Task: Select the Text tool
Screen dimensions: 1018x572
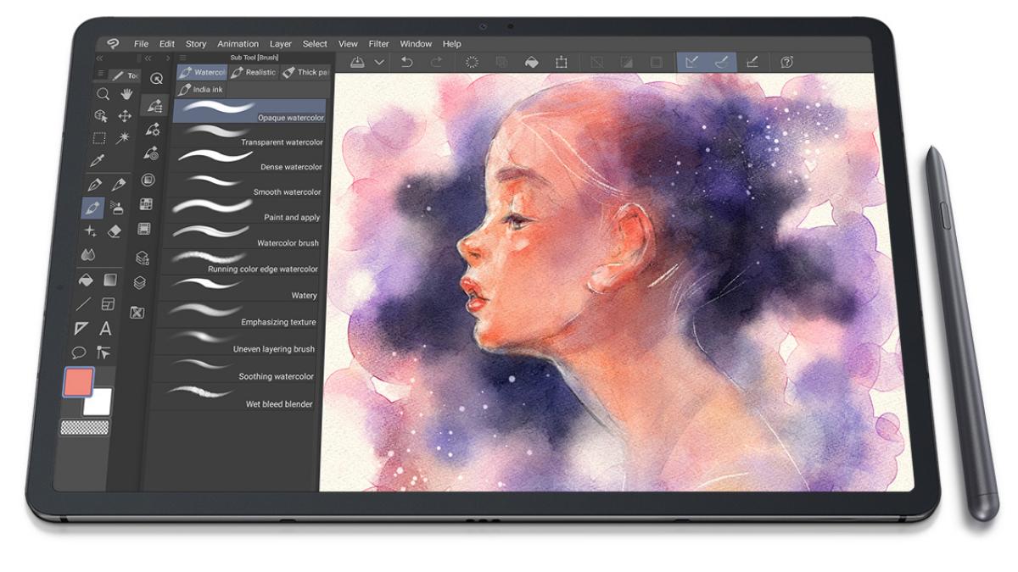Action: click(x=106, y=329)
